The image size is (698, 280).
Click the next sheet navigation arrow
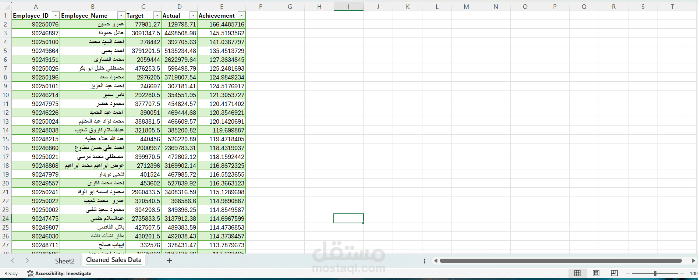(27, 260)
